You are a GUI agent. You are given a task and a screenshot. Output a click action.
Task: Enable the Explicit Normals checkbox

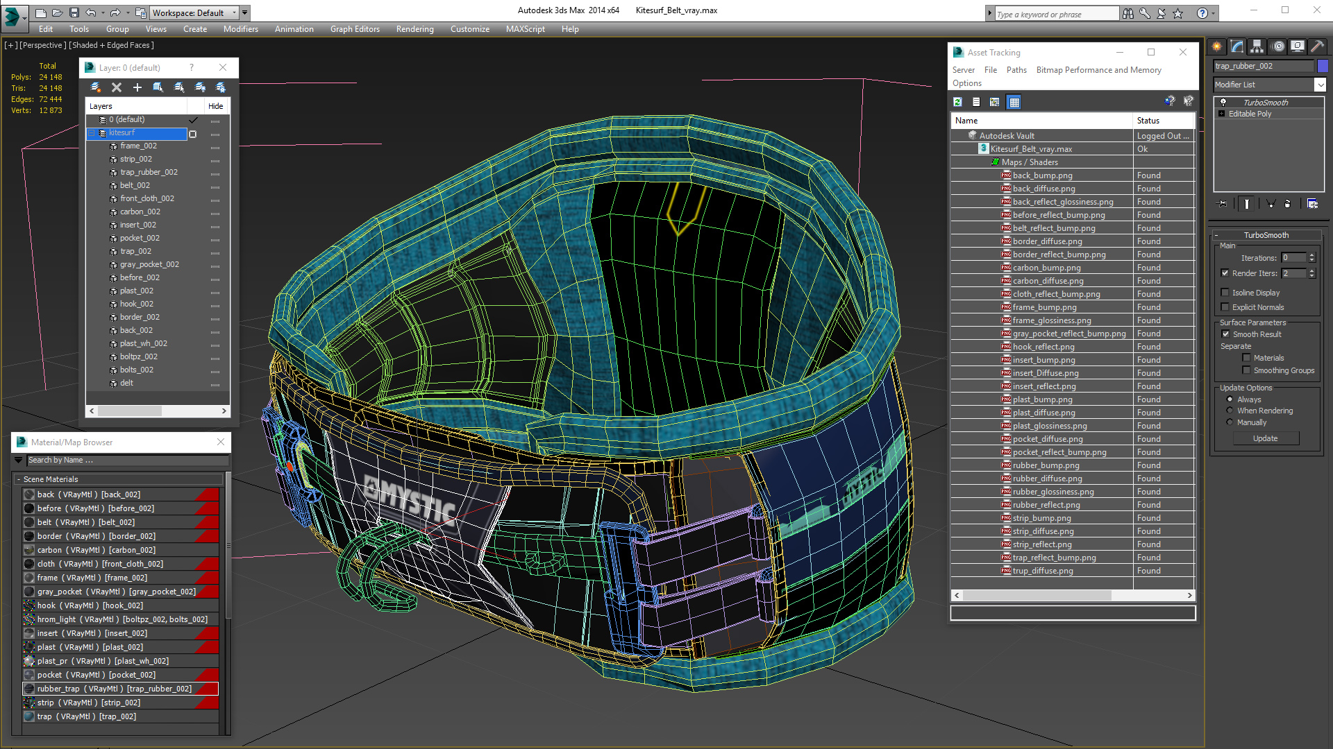pos(1225,307)
